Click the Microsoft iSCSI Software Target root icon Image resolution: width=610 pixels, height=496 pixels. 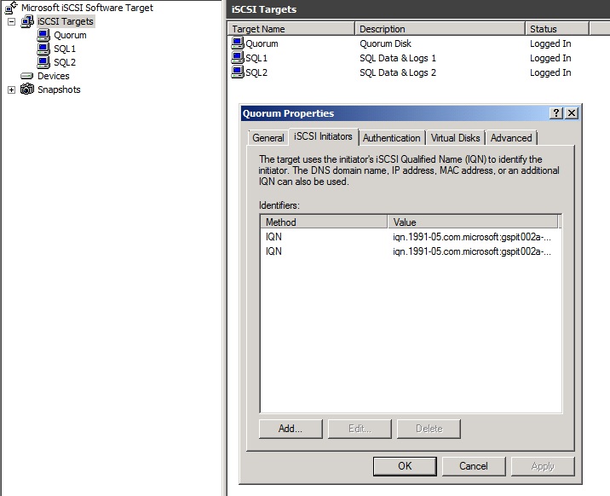pos(11,8)
